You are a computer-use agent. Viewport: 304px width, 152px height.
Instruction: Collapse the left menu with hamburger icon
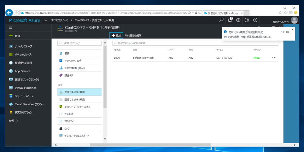[x=11, y=28]
